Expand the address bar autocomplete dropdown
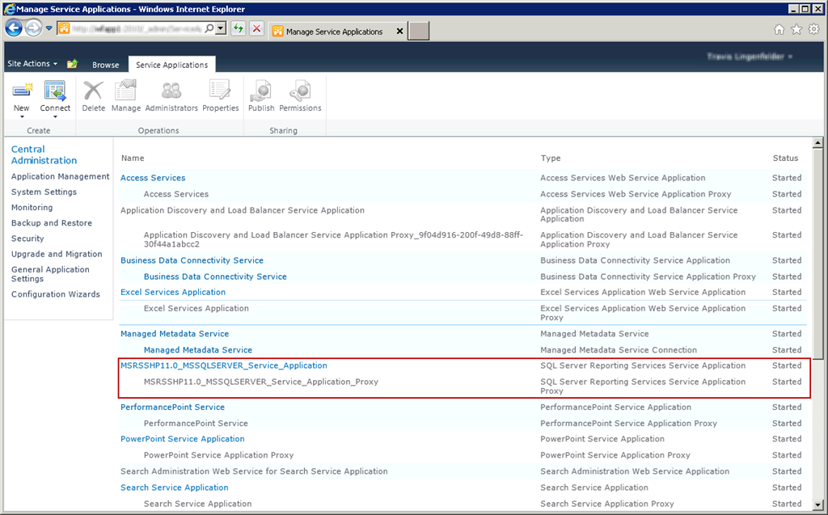This screenshot has width=828, height=515. [222, 28]
